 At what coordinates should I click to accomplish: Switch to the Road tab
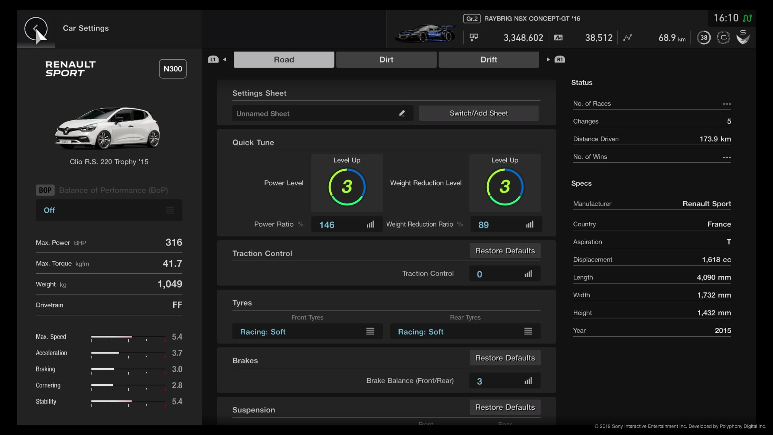284,60
